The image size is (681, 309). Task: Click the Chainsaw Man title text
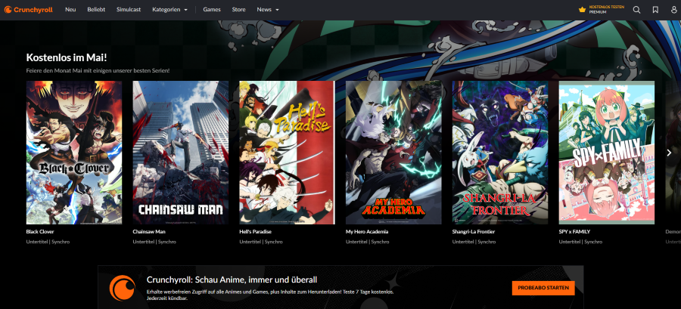[x=149, y=232]
